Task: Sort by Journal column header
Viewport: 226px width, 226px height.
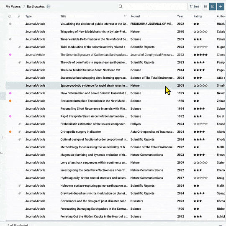Action: [135, 16]
